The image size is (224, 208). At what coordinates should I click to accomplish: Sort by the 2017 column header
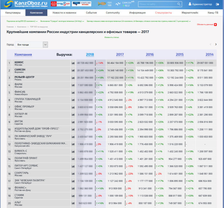point(120,55)
